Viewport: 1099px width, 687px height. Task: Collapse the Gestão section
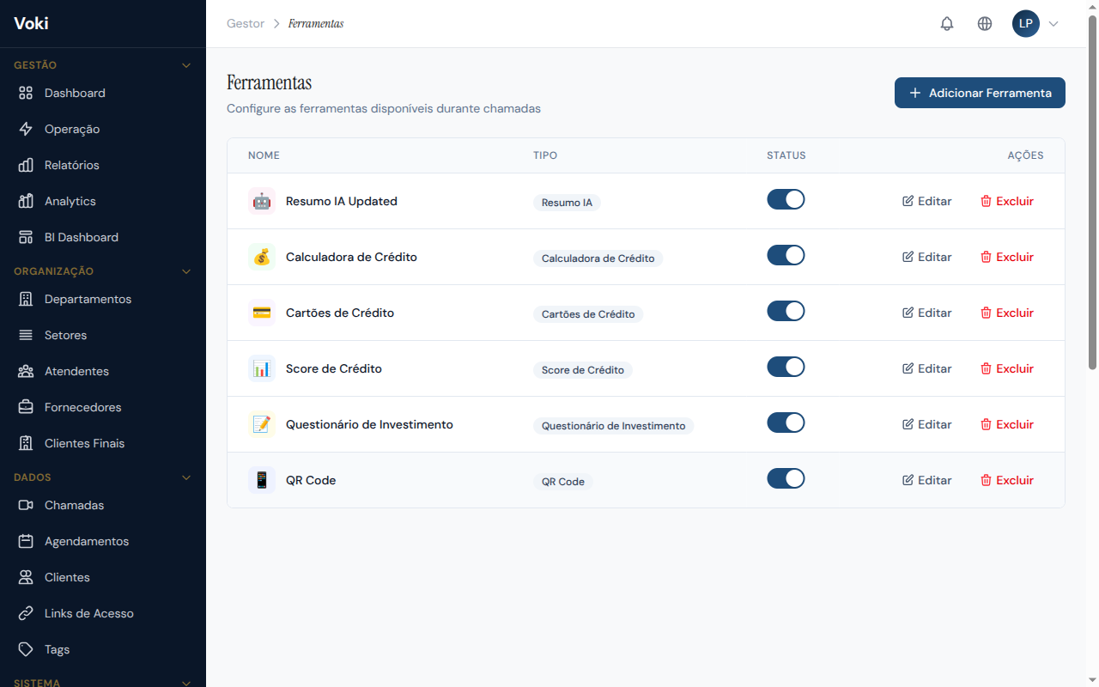coord(186,64)
